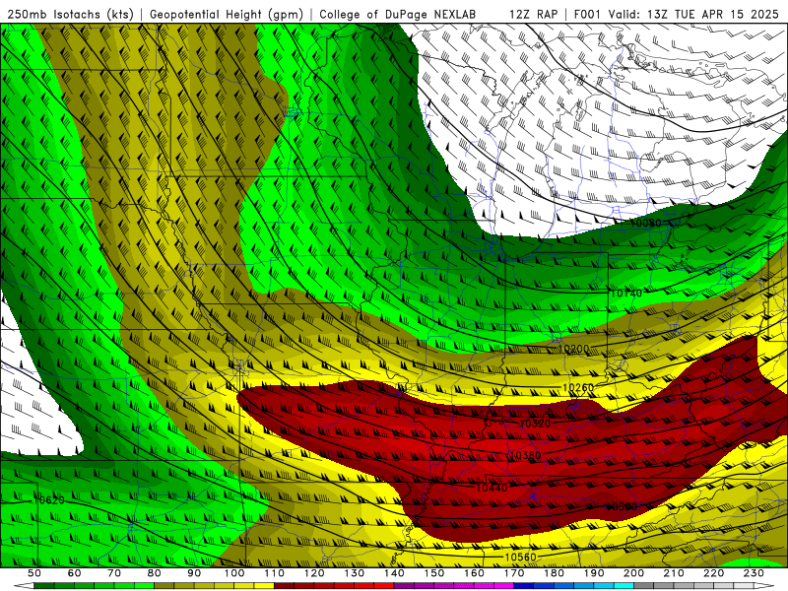Select the 10620 height contour label
The width and height of the screenshot is (788, 591).
tap(48, 500)
